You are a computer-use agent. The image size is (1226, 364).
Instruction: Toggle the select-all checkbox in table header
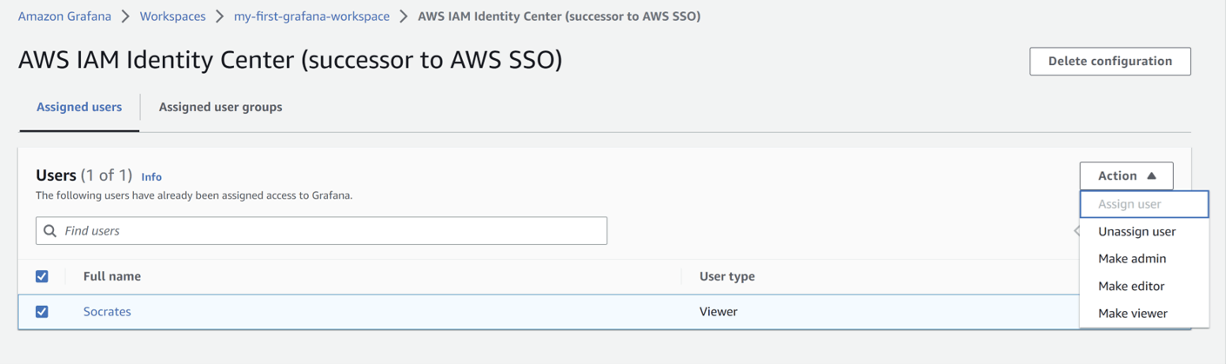pyautogui.click(x=42, y=276)
